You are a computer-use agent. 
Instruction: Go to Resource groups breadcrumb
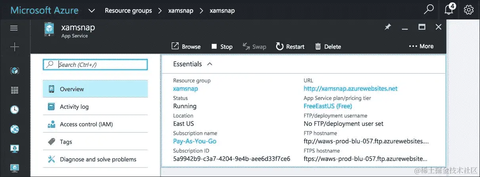(128, 11)
